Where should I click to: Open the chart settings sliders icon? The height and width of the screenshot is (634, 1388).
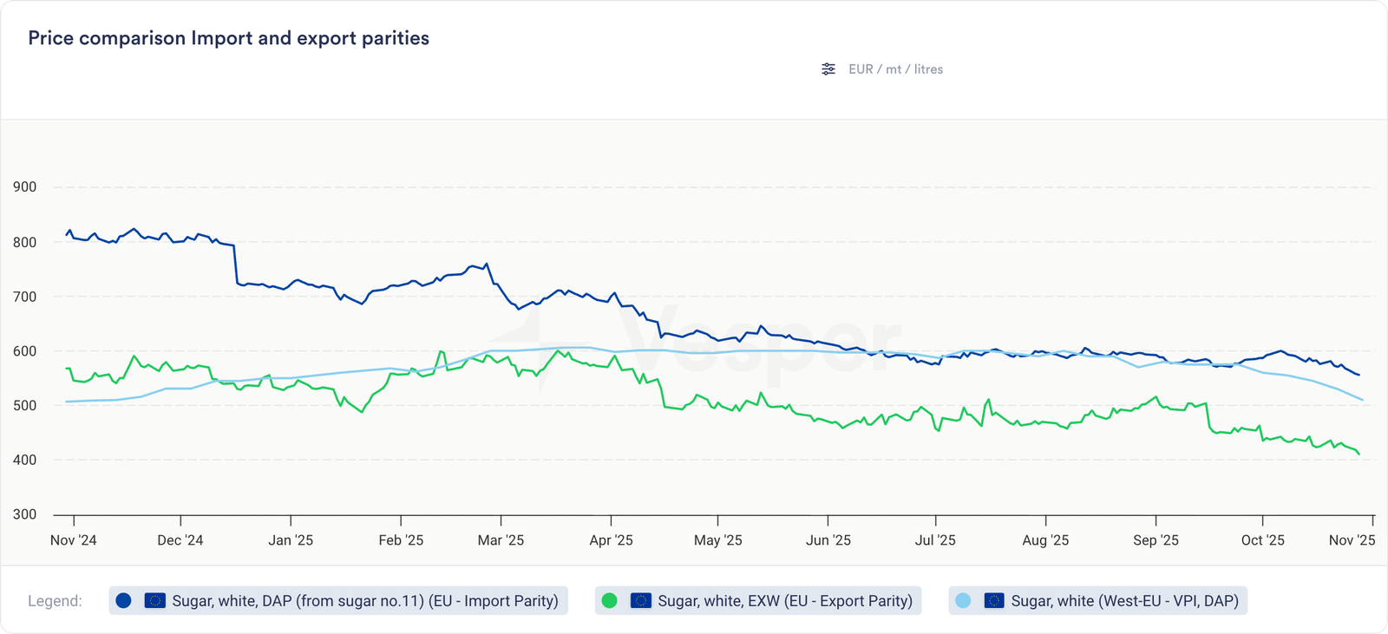click(828, 69)
